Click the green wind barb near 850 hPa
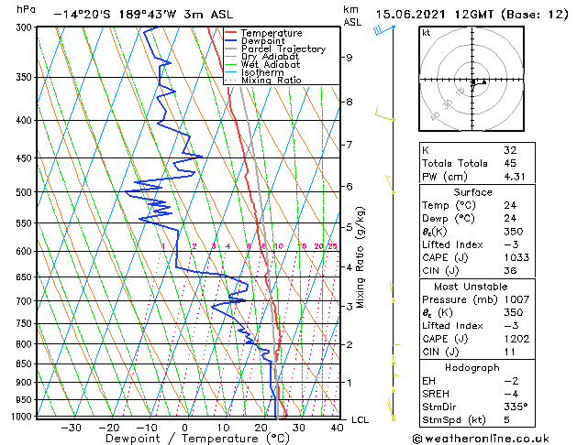 point(395,354)
